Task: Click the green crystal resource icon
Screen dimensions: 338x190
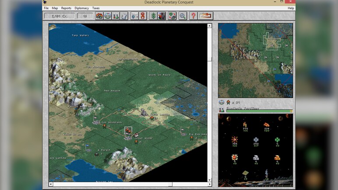Action: coord(277,140)
